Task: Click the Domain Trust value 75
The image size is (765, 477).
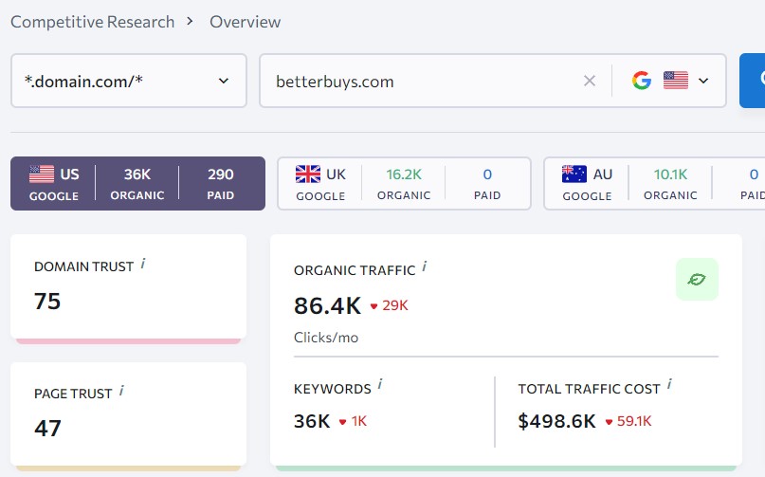Action: [x=47, y=302]
